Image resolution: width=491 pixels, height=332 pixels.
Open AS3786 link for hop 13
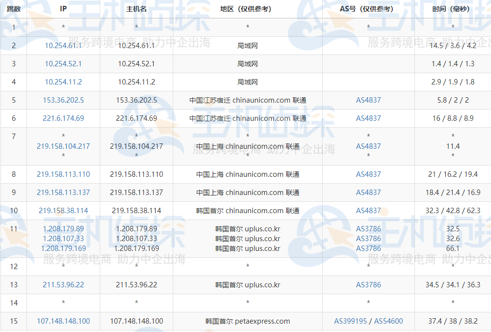[x=368, y=285]
